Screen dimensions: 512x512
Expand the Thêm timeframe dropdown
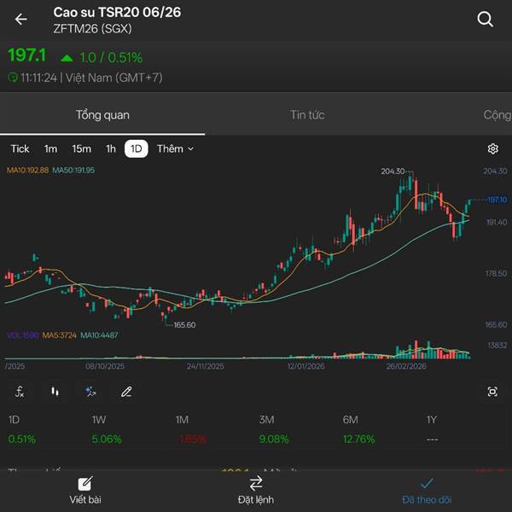175,148
